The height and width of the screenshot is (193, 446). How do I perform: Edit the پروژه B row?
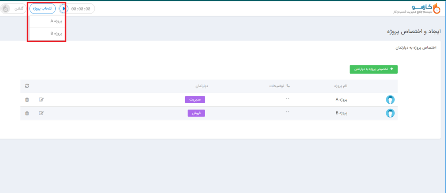[41, 113]
